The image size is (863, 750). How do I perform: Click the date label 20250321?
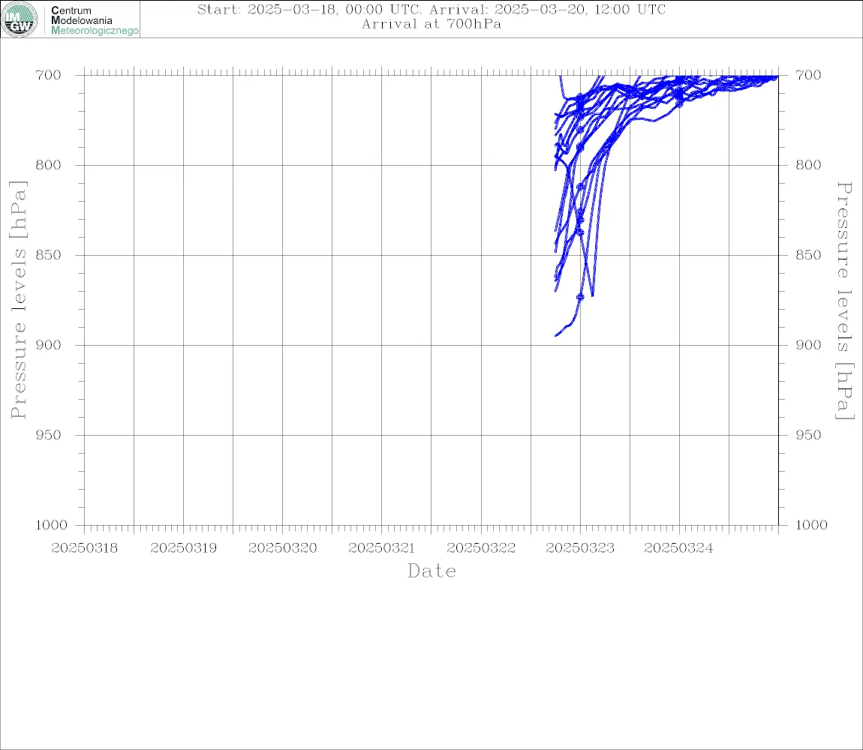[381, 548]
